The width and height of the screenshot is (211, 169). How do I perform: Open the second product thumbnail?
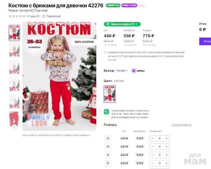point(14,50)
